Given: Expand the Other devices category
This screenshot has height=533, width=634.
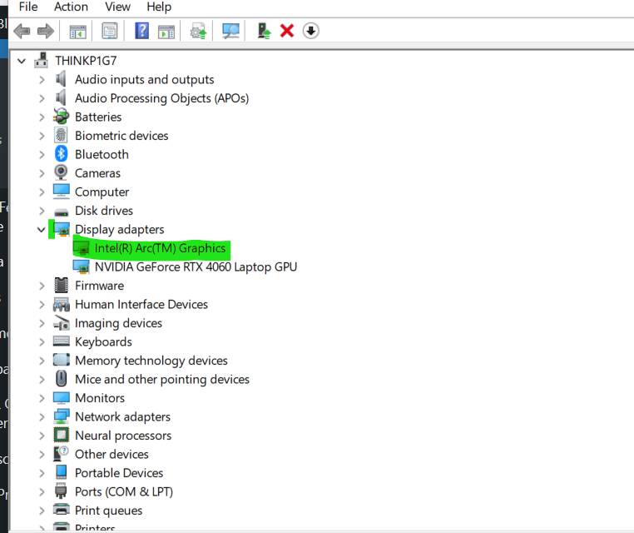Looking at the screenshot, I should tap(42, 454).
